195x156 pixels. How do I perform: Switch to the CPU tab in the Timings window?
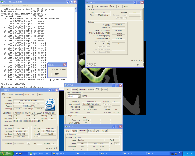pos(89,6)
